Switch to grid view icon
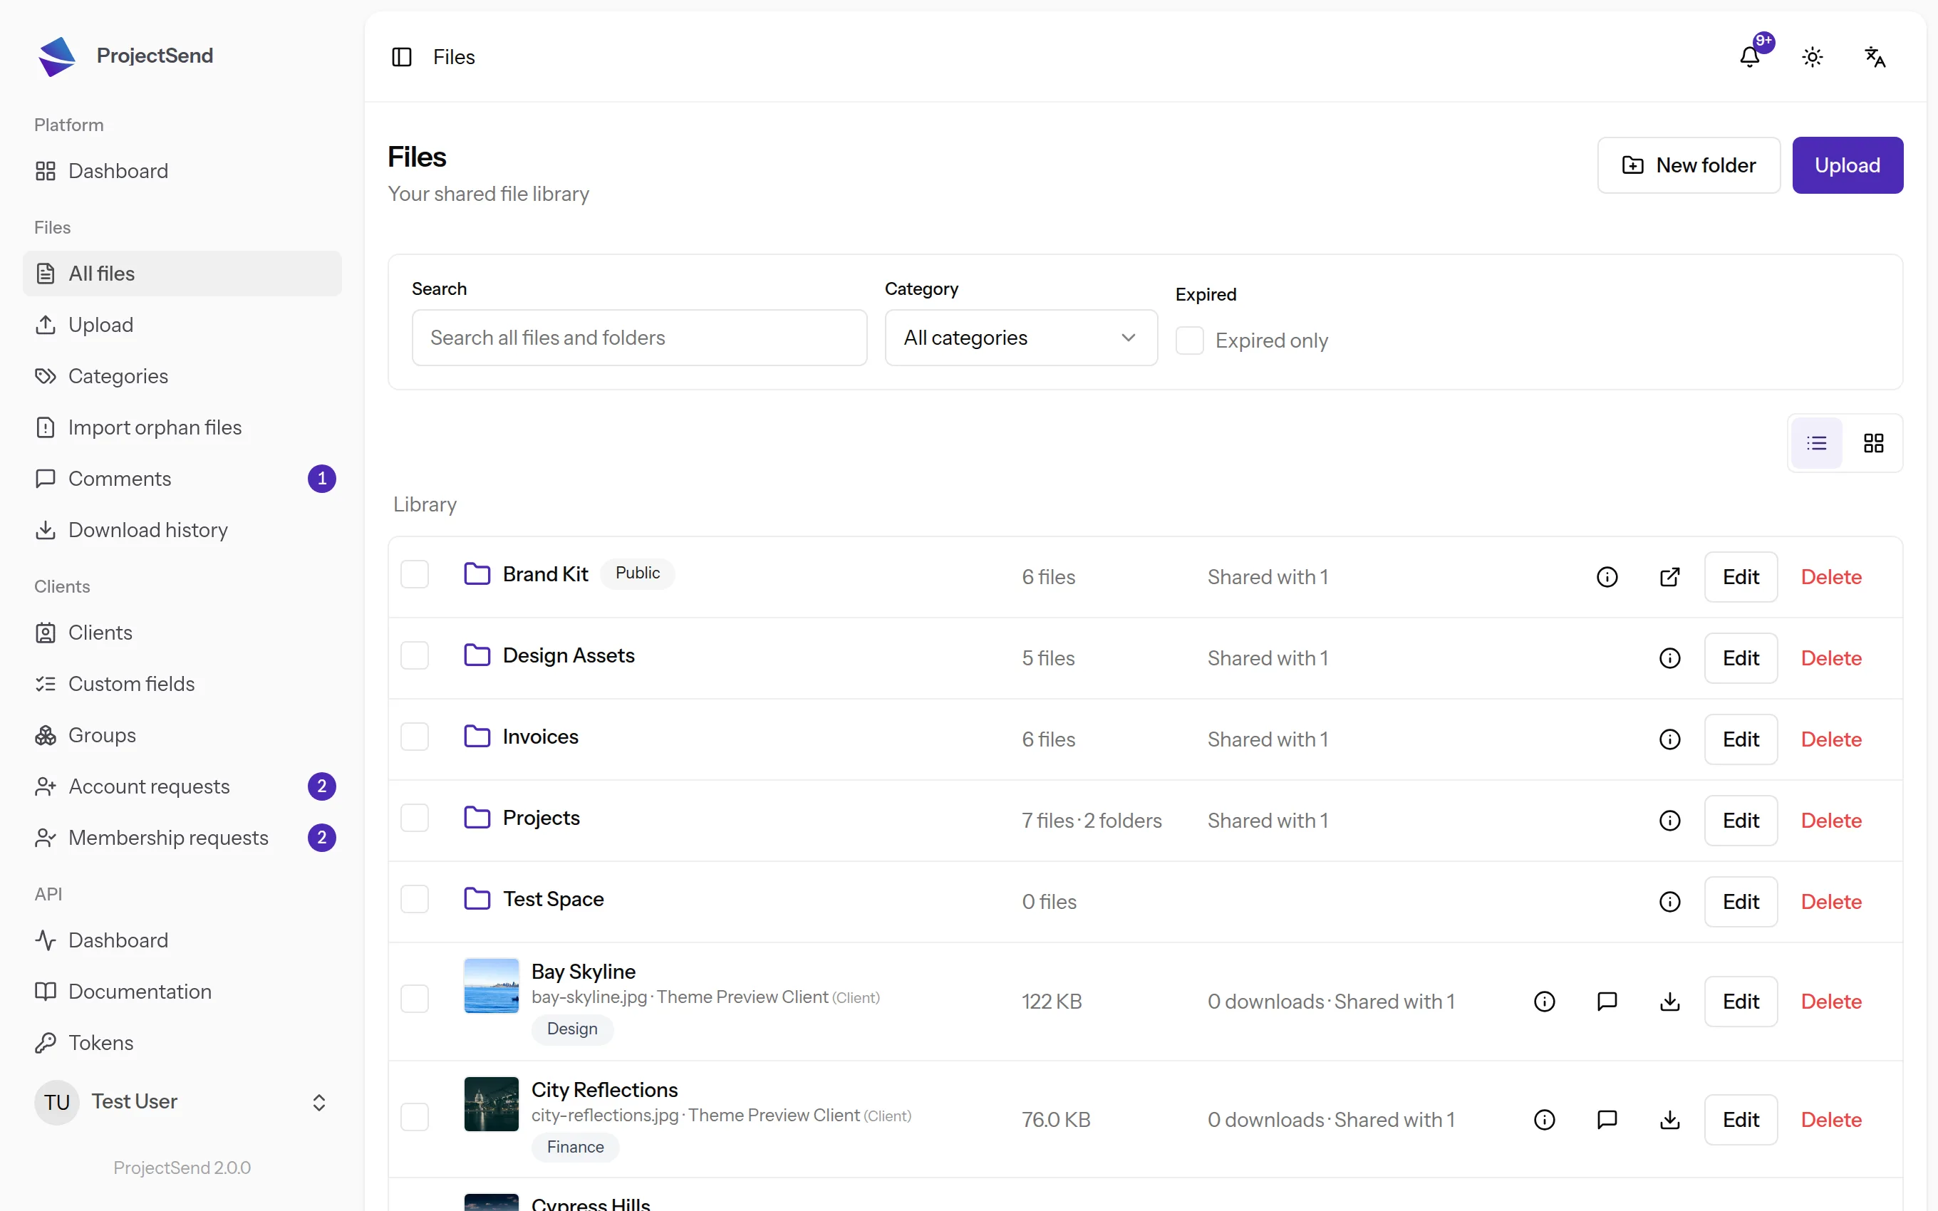 (x=1873, y=443)
